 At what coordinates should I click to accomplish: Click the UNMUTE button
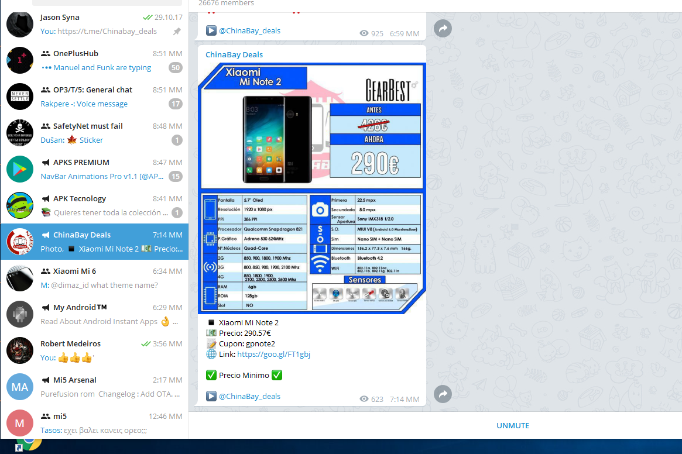tap(513, 425)
